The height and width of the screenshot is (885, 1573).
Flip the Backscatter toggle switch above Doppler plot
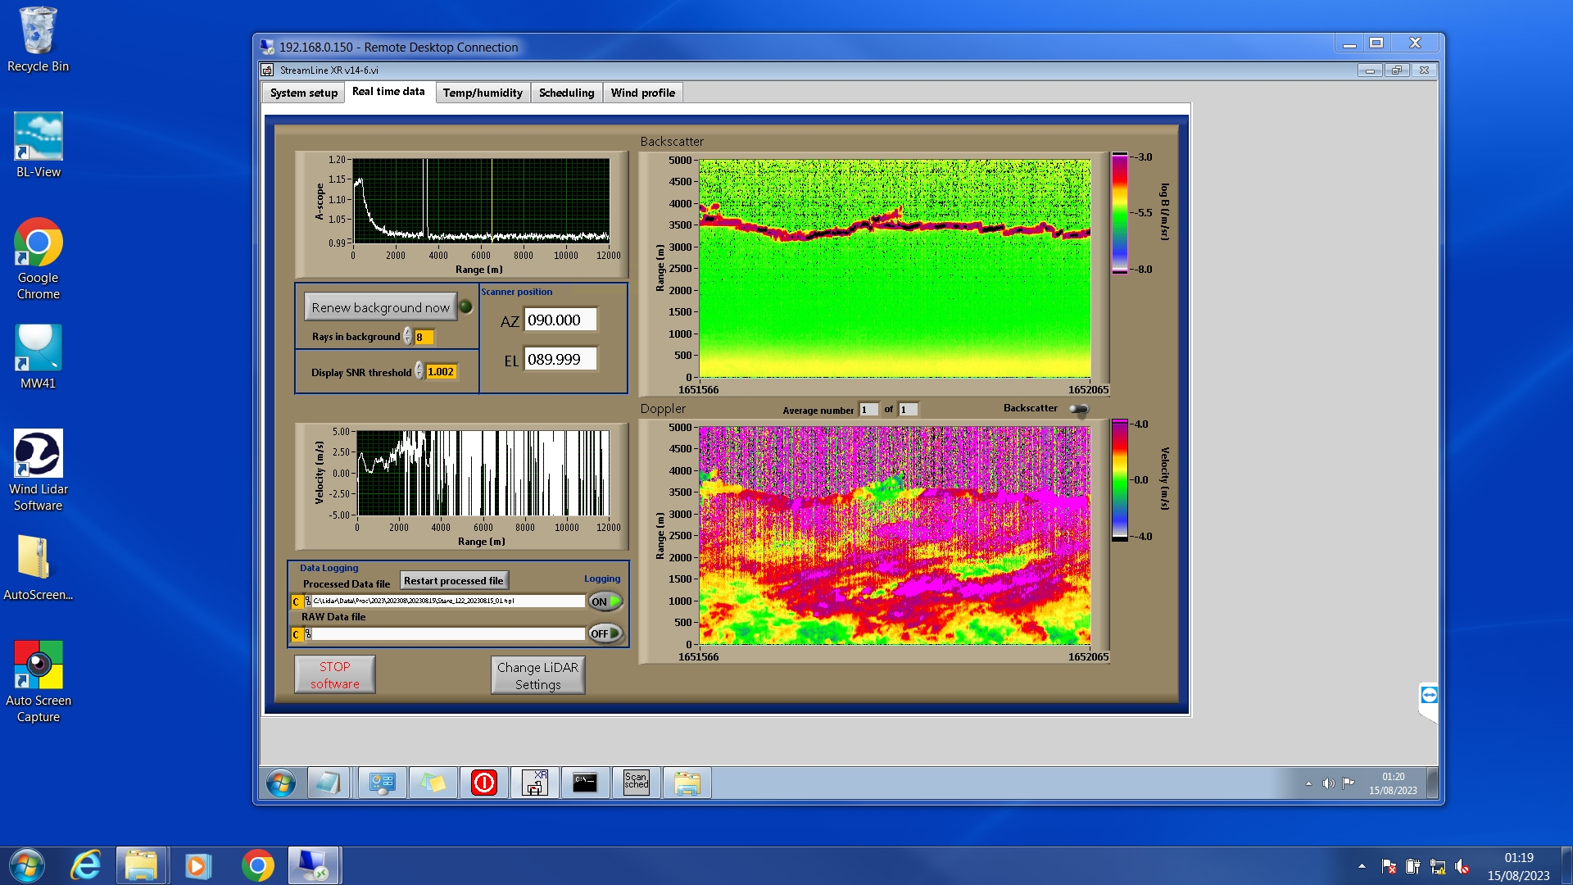(x=1079, y=409)
